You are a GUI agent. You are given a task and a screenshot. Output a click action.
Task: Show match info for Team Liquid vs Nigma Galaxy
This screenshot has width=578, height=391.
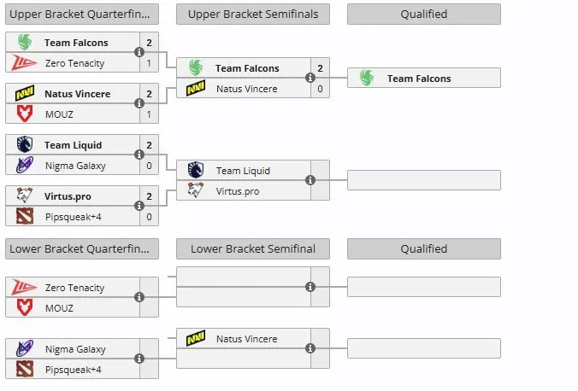click(x=139, y=155)
